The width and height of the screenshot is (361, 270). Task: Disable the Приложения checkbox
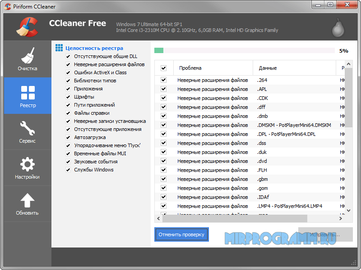tap(68, 89)
